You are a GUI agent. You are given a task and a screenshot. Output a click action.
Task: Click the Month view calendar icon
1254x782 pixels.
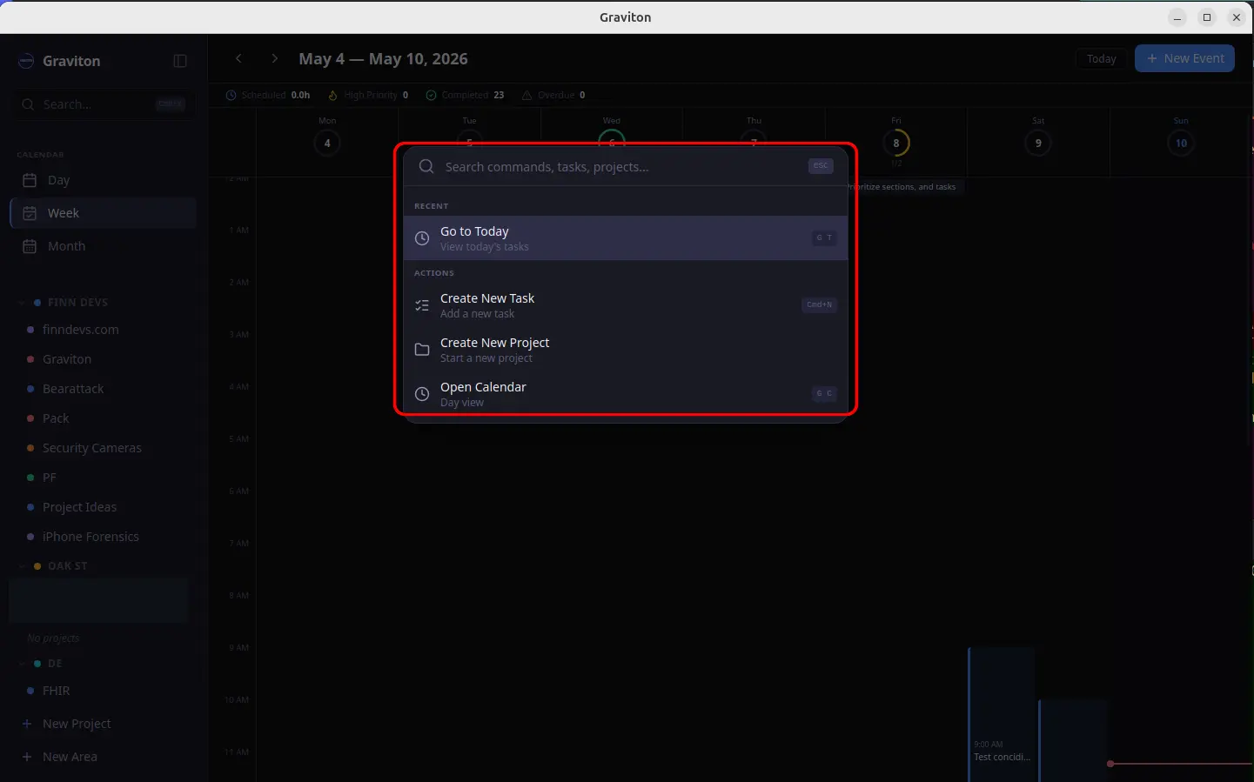tap(30, 246)
